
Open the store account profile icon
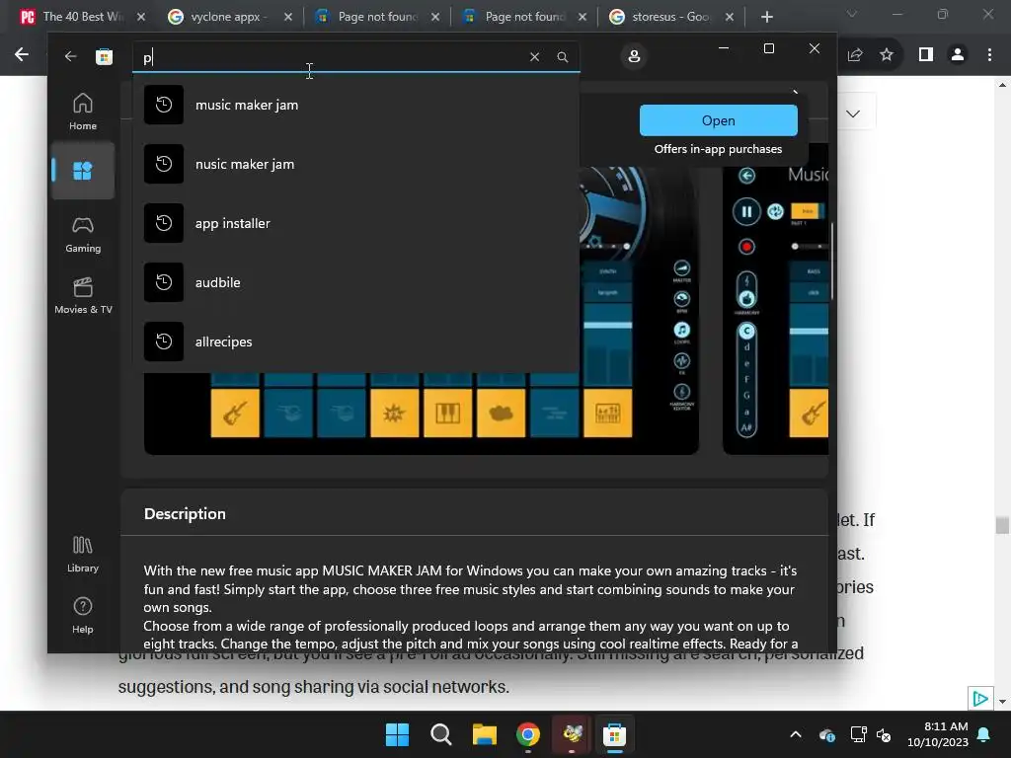click(x=634, y=56)
